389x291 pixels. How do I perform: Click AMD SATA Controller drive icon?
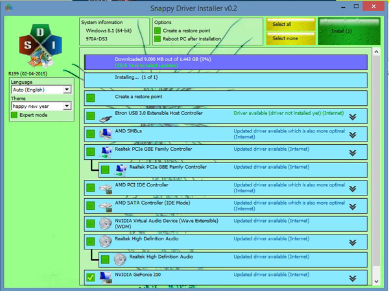pyautogui.click(x=106, y=207)
